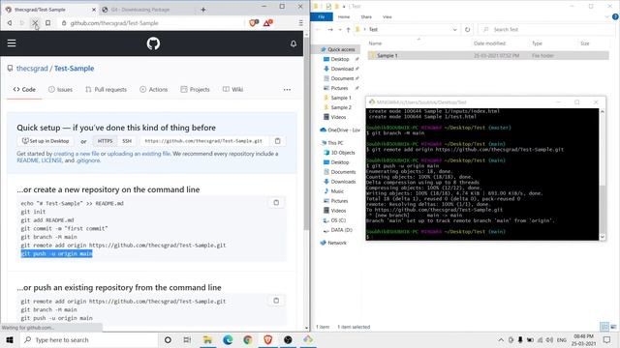The height and width of the screenshot is (348, 620).
Task: Open repository more options ellipsis
Action: click(287, 90)
